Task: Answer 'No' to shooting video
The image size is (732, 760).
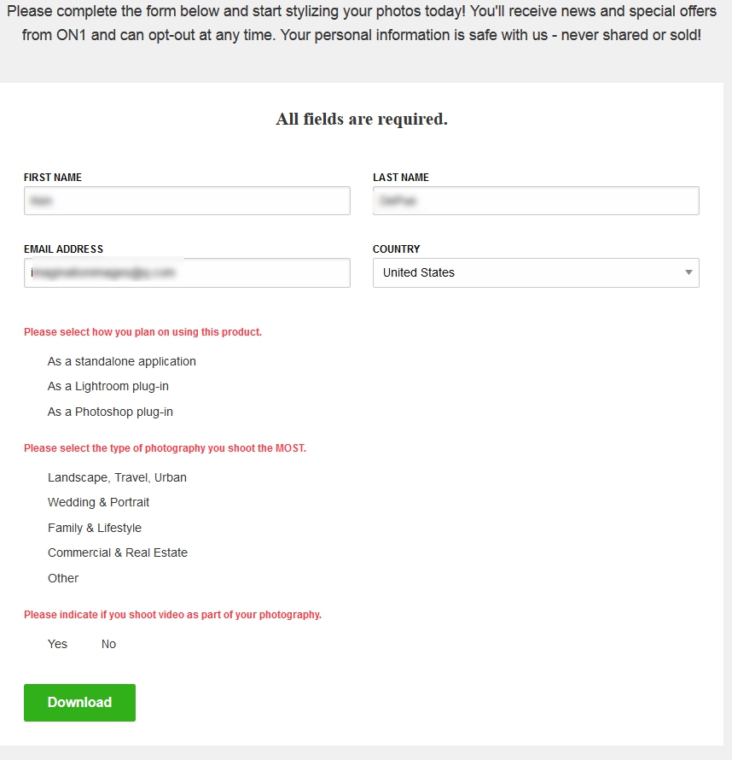Action: click(108, 644)
